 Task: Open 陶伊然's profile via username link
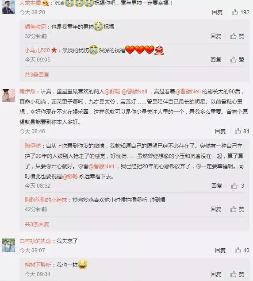point(27,92)
